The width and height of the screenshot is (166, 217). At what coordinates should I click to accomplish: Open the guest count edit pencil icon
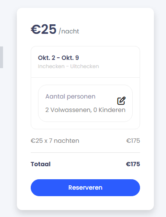pyautogui.click(x=121, y=101)
